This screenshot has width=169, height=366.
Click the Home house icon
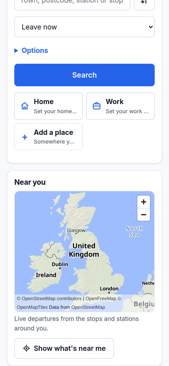(x=24, y=106)
